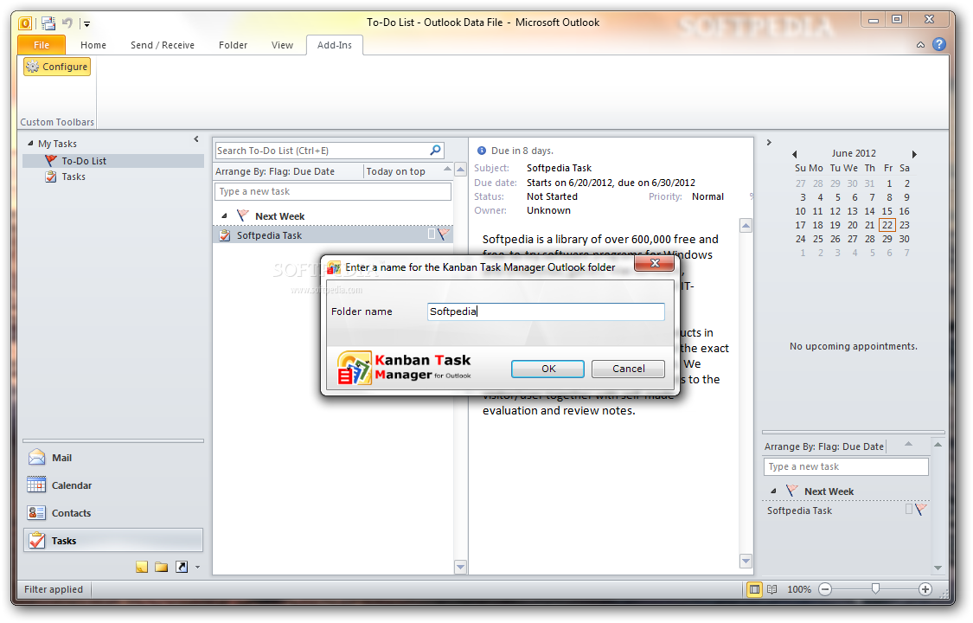The height and width of the screenshot is (623, 973).
Task: Click To-Do Bar Arrange By: Flag: Due Date header
Action: pos(824,446)
